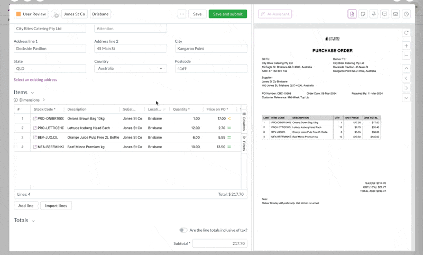Click the price warning icon on the Onions row

click(229, 119)
